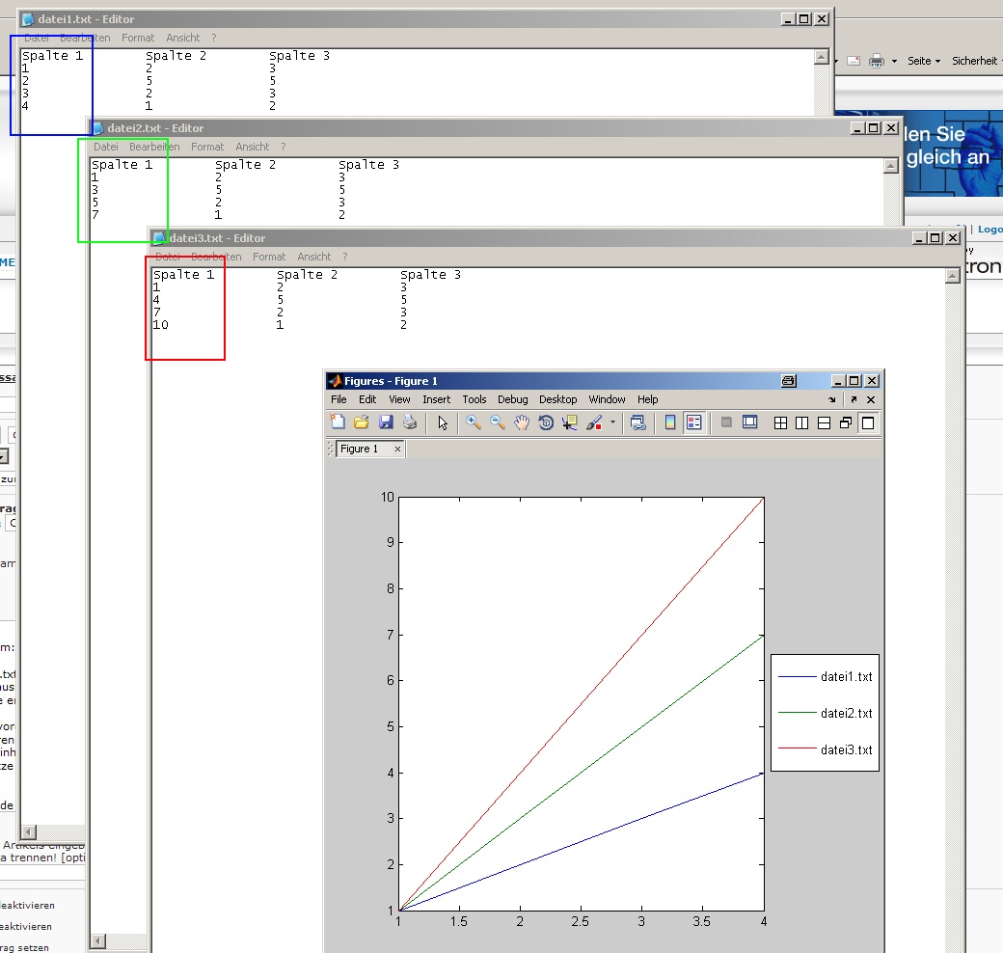1003x953 pixels.
Task: Toggle the Edit Plot arrow tool
Action: pos(443,422)
